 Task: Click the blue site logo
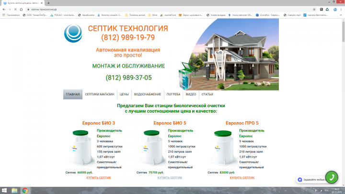pyautogui.click(x=73, y=34)
